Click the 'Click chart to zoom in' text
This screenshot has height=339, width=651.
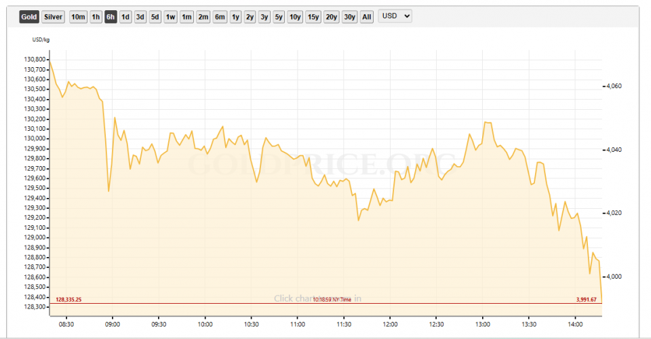(x=317, y=298)
